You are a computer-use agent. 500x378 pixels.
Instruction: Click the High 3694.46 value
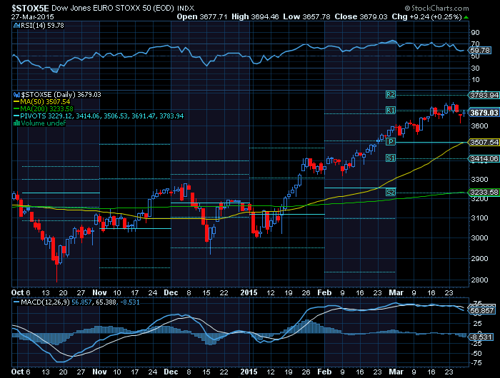pos(255,16)
